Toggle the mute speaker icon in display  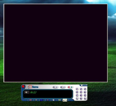click(27, 92)
